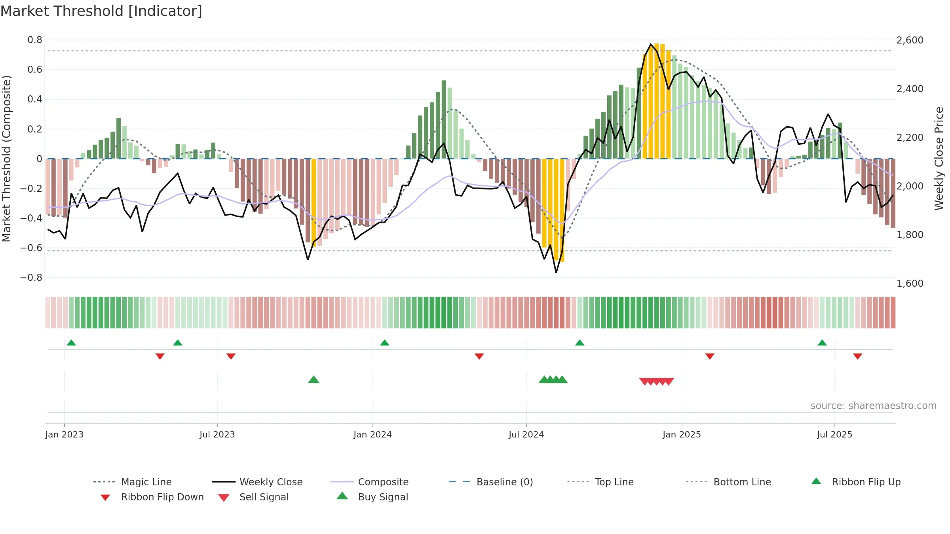Select the ribbon flip up marker near May 2023
950x534 pixels.
[178, 343]
